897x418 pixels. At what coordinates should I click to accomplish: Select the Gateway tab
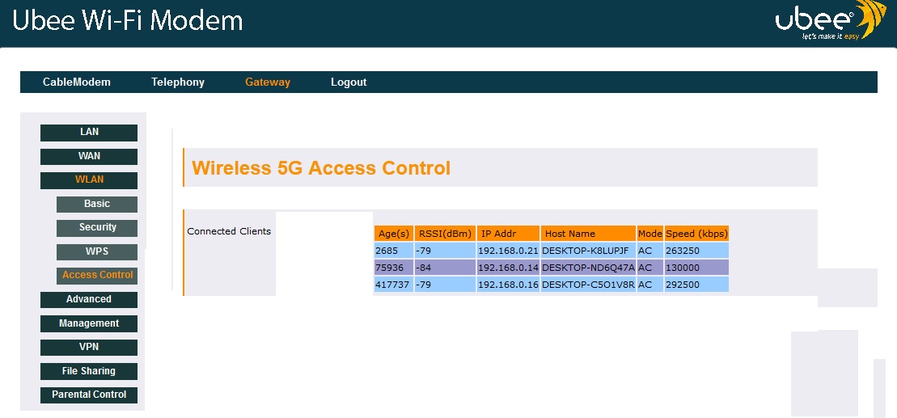(268, 82)
